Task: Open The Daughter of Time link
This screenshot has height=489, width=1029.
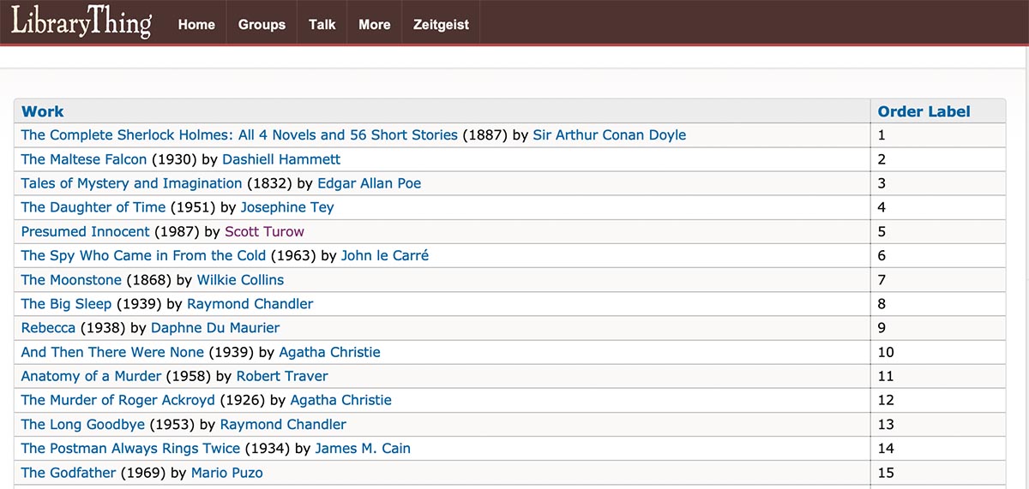Action: (x=93, y=207)
